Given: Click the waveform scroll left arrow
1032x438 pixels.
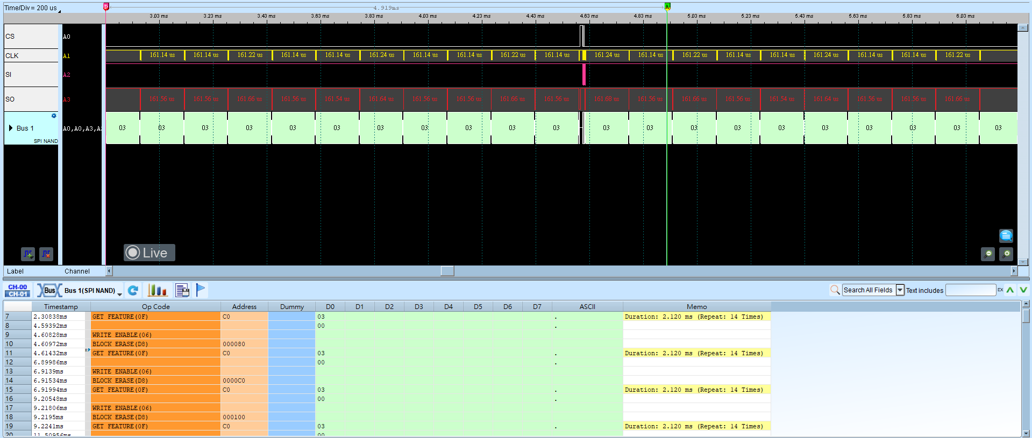Looking at the screenshot, I should (x=109, y=271).
